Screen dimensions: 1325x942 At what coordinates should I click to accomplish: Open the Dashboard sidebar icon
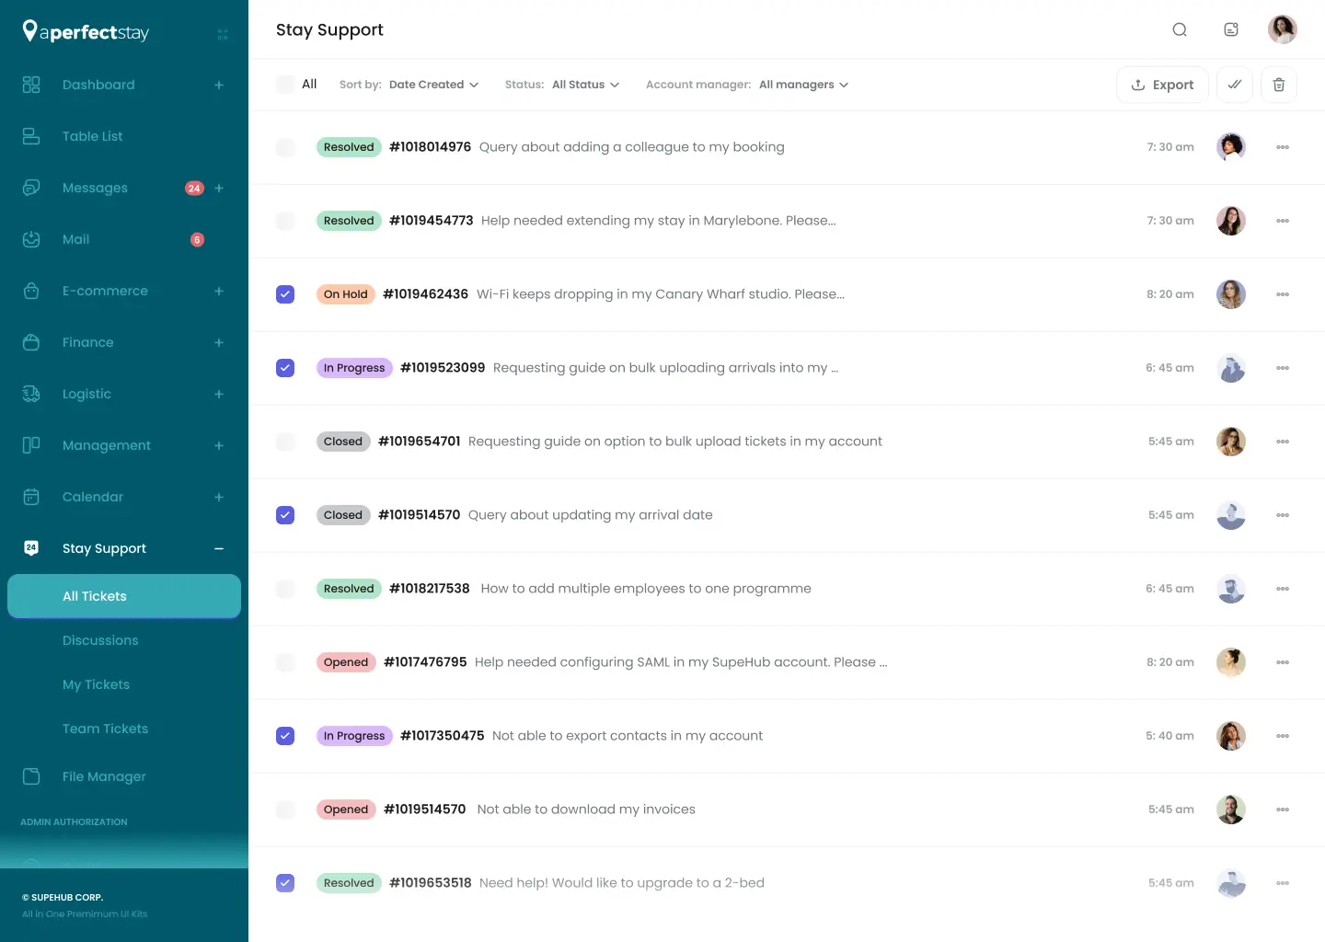(x=31, y=85)
